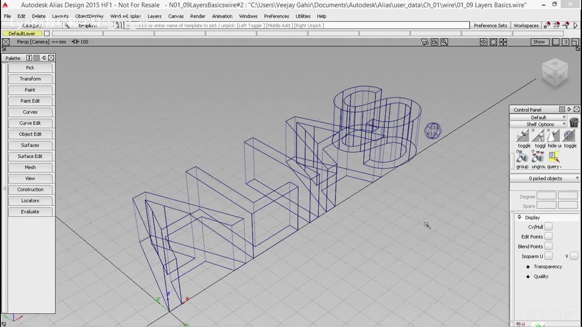Open the Render menu
This screenshot has height=327, width=582.
pos(198,16)
